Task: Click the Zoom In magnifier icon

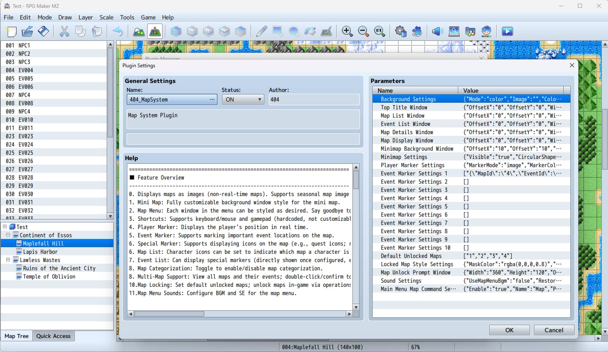Action: (x=347, y=31)
